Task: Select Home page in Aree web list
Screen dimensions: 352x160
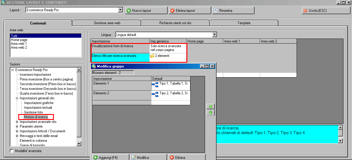Action: point(46,40)
